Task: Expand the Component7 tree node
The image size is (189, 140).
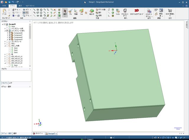Action: point(8,35)
